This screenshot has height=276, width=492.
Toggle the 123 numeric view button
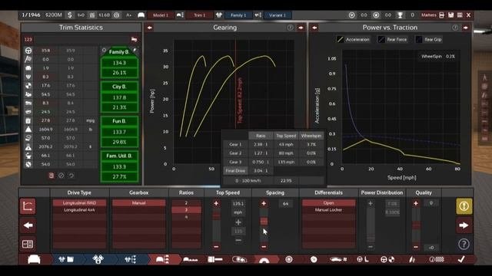point(28,39)
